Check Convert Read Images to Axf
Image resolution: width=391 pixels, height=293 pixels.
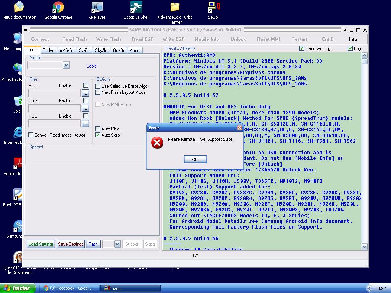point(31,135)
